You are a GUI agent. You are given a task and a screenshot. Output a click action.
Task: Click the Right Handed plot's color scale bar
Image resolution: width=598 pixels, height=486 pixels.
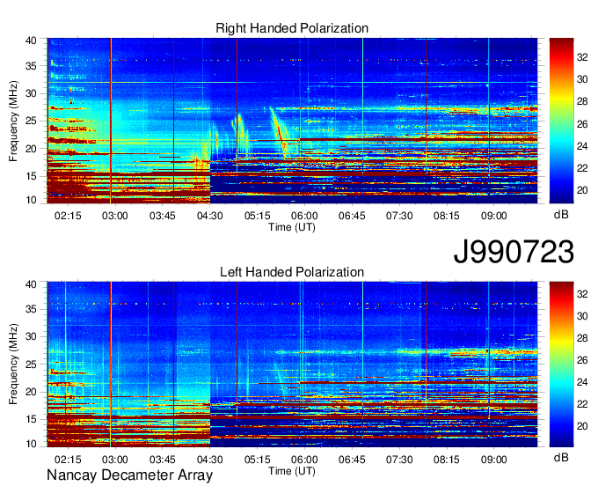point(561,121)
